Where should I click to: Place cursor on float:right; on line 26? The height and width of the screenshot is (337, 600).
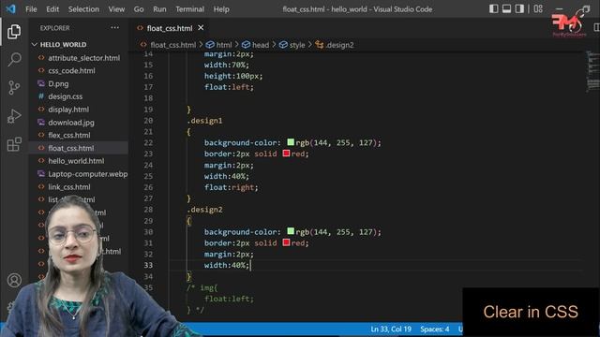pos(232,187)
